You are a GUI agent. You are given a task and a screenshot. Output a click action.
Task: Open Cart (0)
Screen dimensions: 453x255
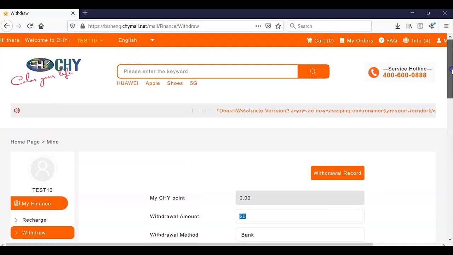320,40
